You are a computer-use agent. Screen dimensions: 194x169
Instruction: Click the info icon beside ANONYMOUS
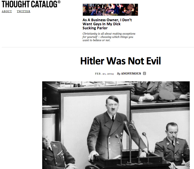[x=144, y=74]
